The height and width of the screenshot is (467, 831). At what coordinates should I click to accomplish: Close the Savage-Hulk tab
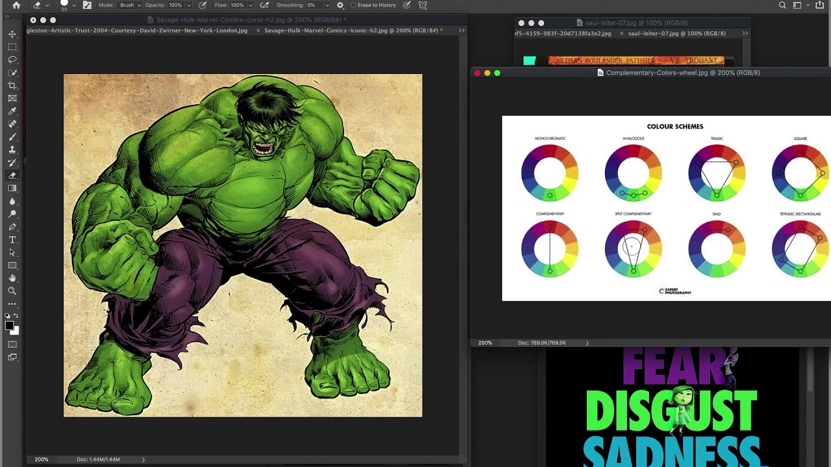click(x=258, y=30)
